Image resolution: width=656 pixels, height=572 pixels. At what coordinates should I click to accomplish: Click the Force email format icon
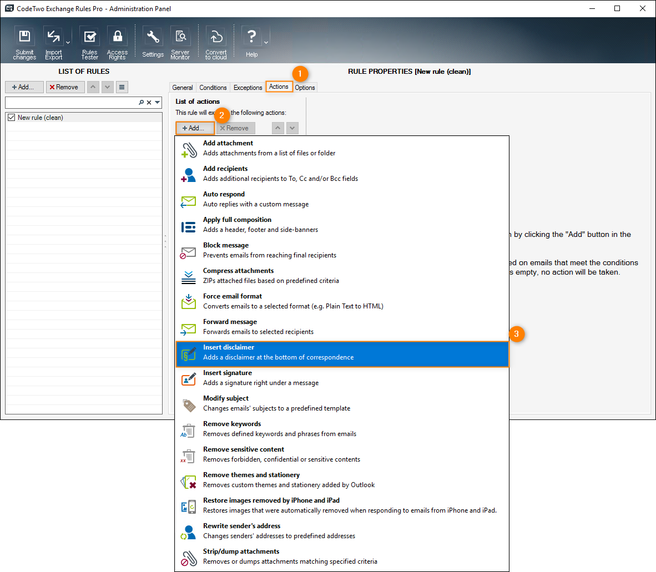(188, 301)
